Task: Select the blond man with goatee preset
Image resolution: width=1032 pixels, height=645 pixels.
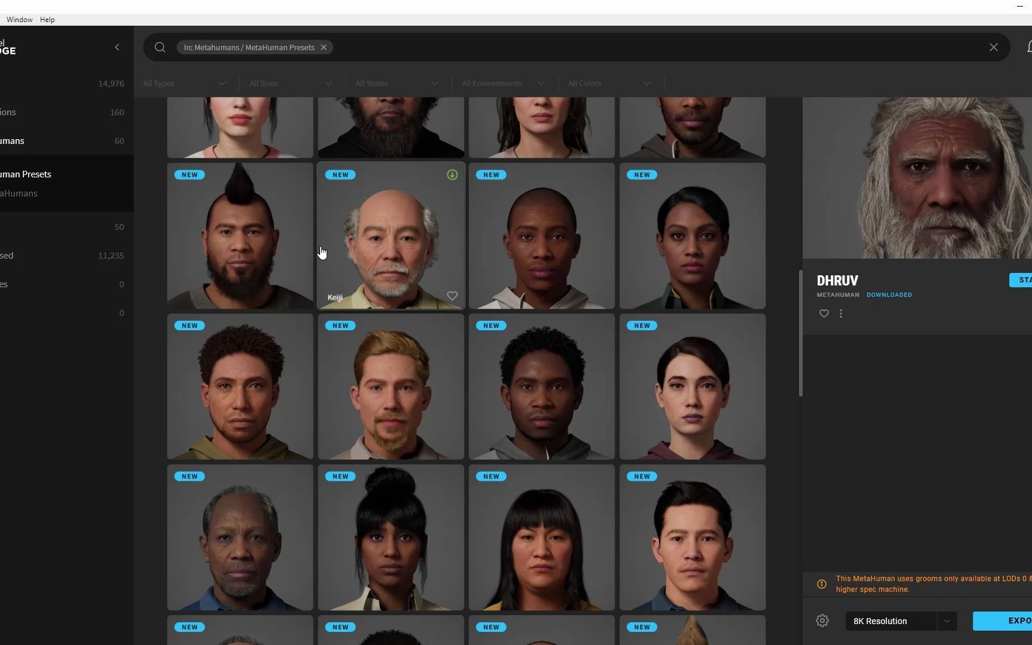Action: (391, 387)
